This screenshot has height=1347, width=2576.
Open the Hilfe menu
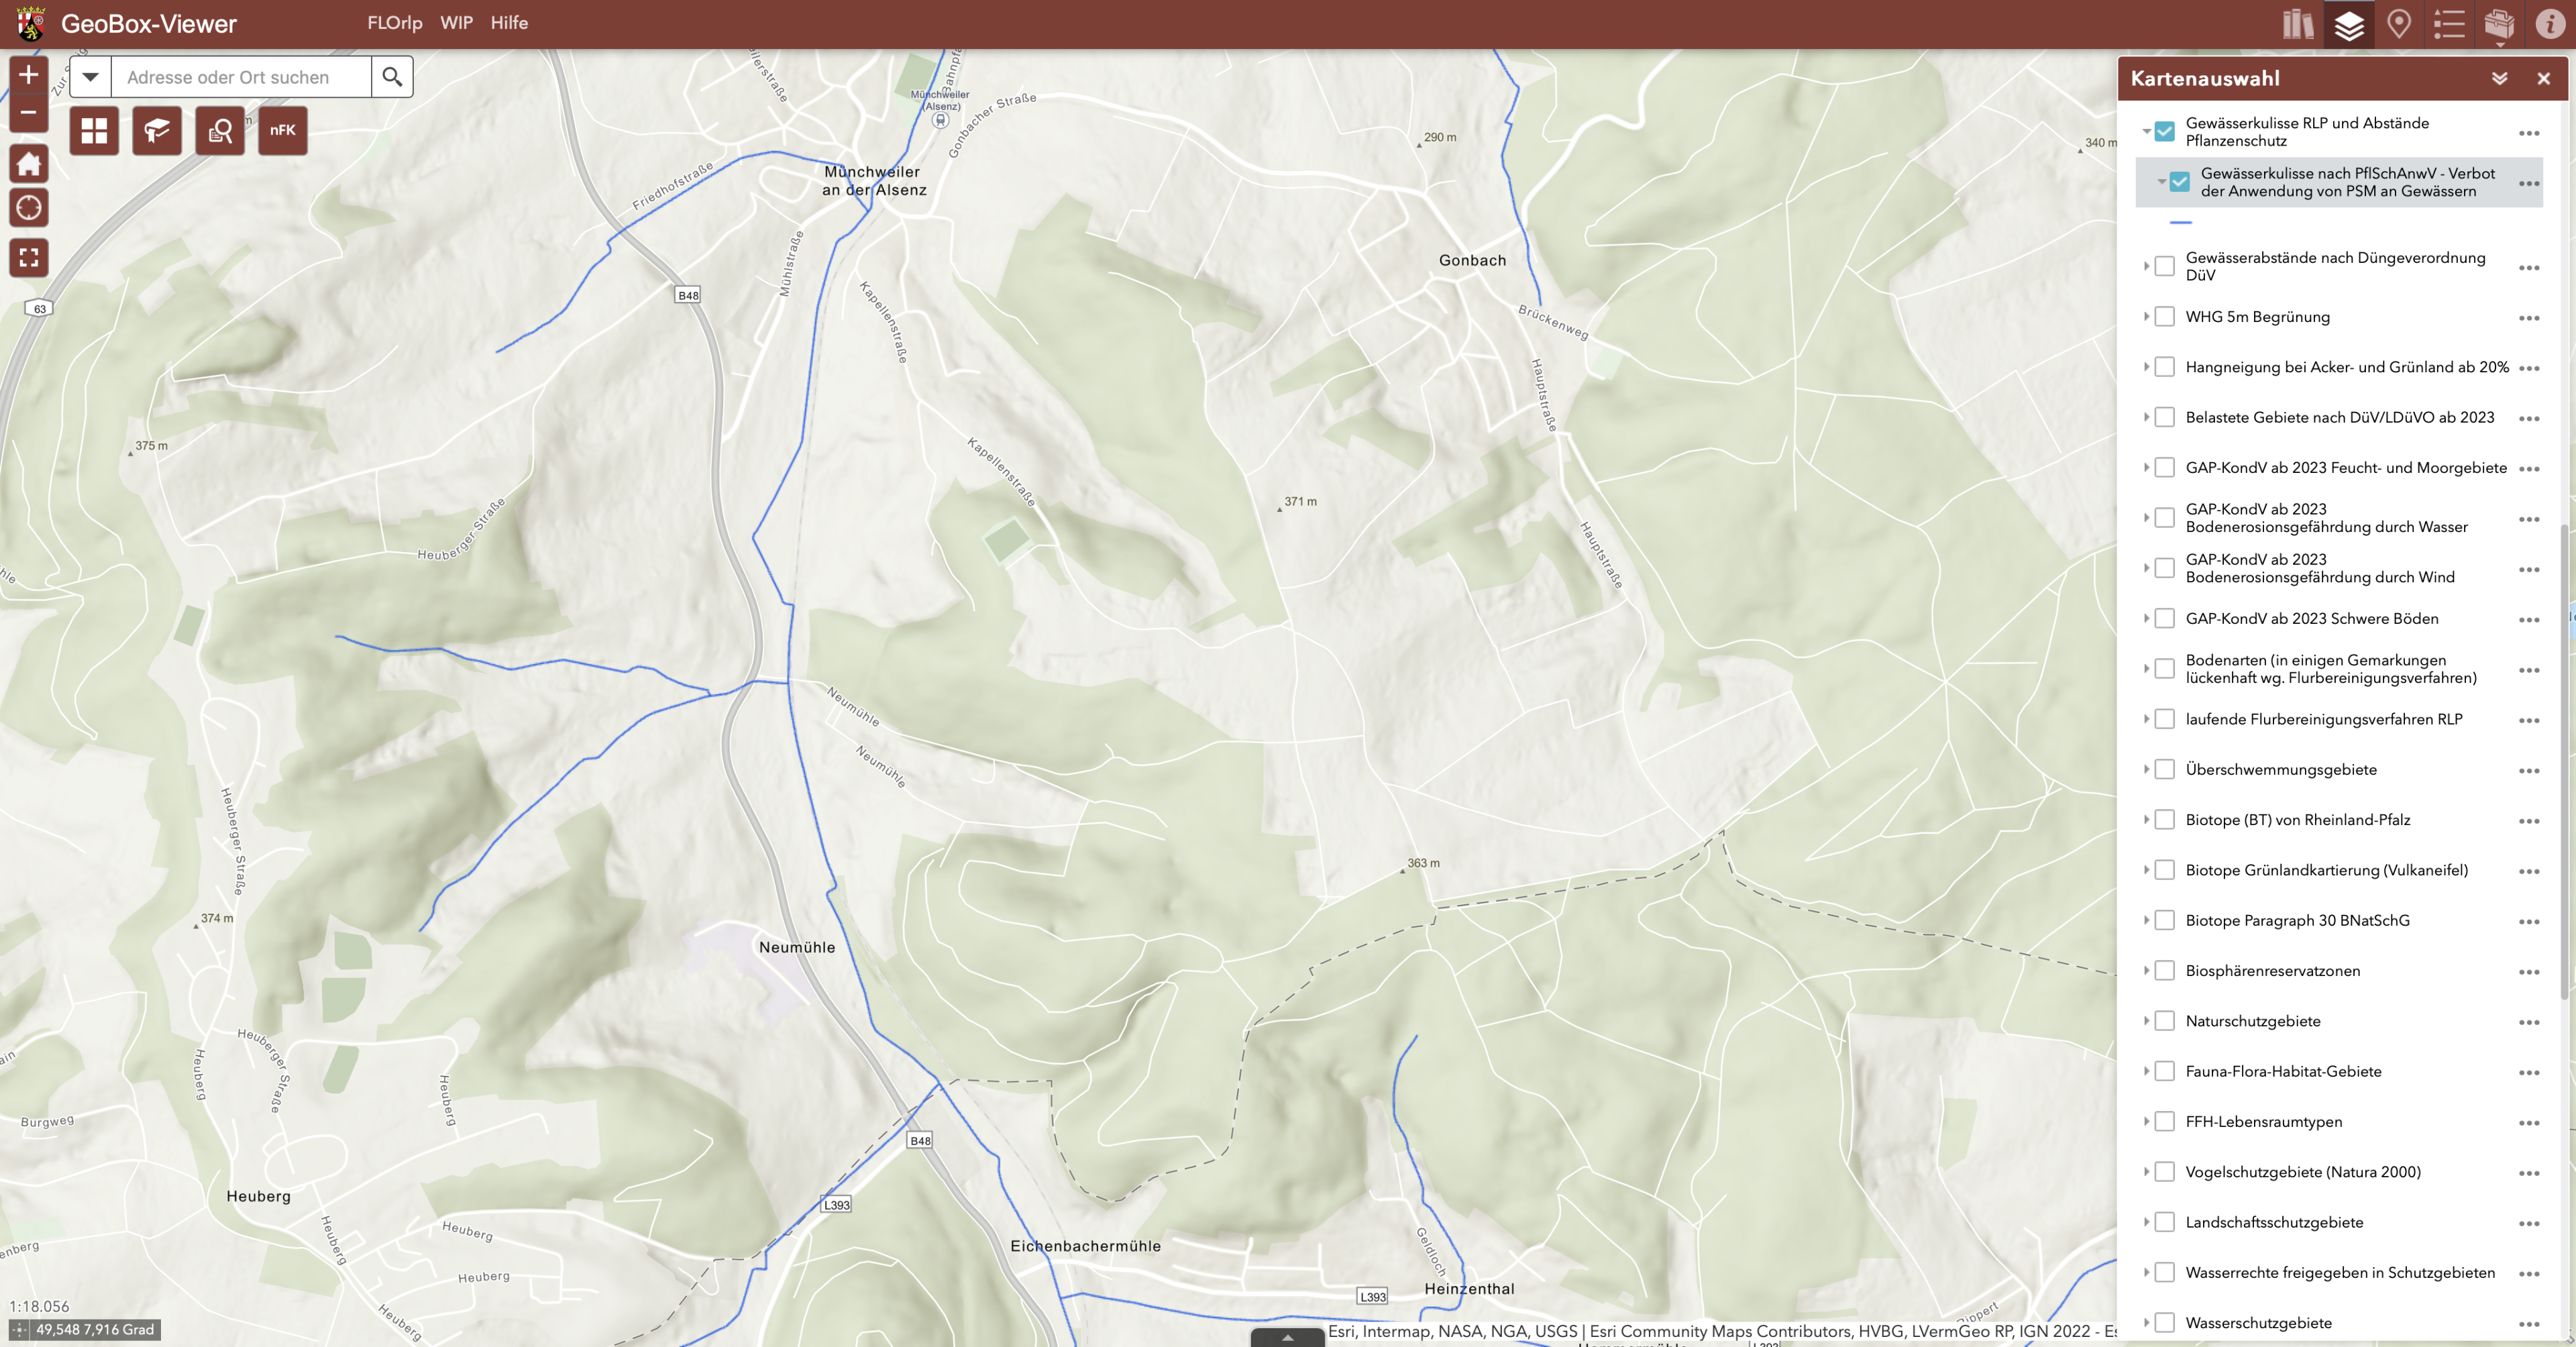(509, 23)
